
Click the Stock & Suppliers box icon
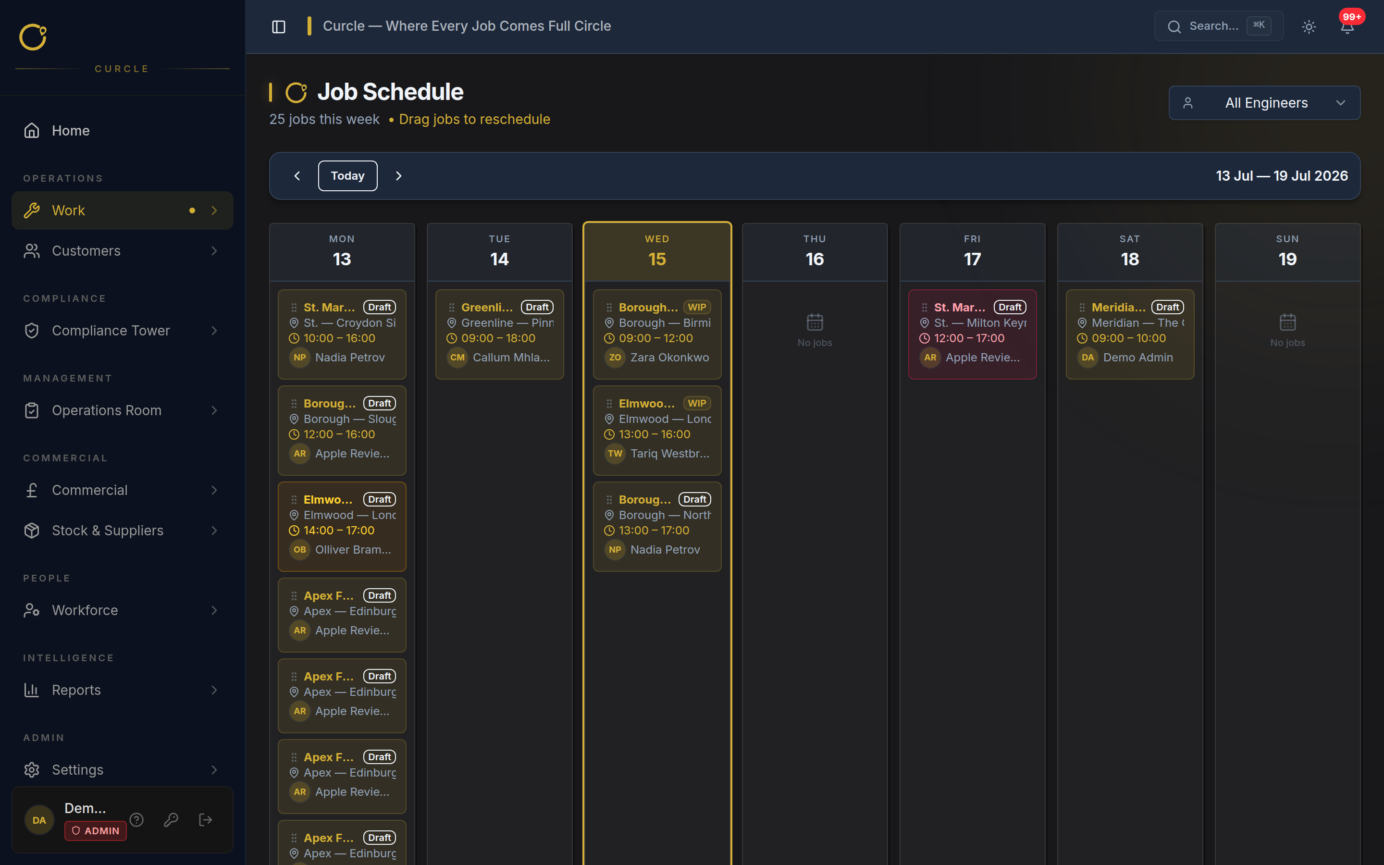(x=31, y=531)
